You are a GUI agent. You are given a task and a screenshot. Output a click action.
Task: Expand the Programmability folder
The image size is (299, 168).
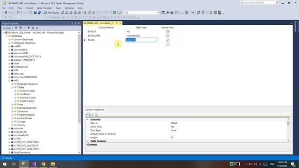pos(13,115)
